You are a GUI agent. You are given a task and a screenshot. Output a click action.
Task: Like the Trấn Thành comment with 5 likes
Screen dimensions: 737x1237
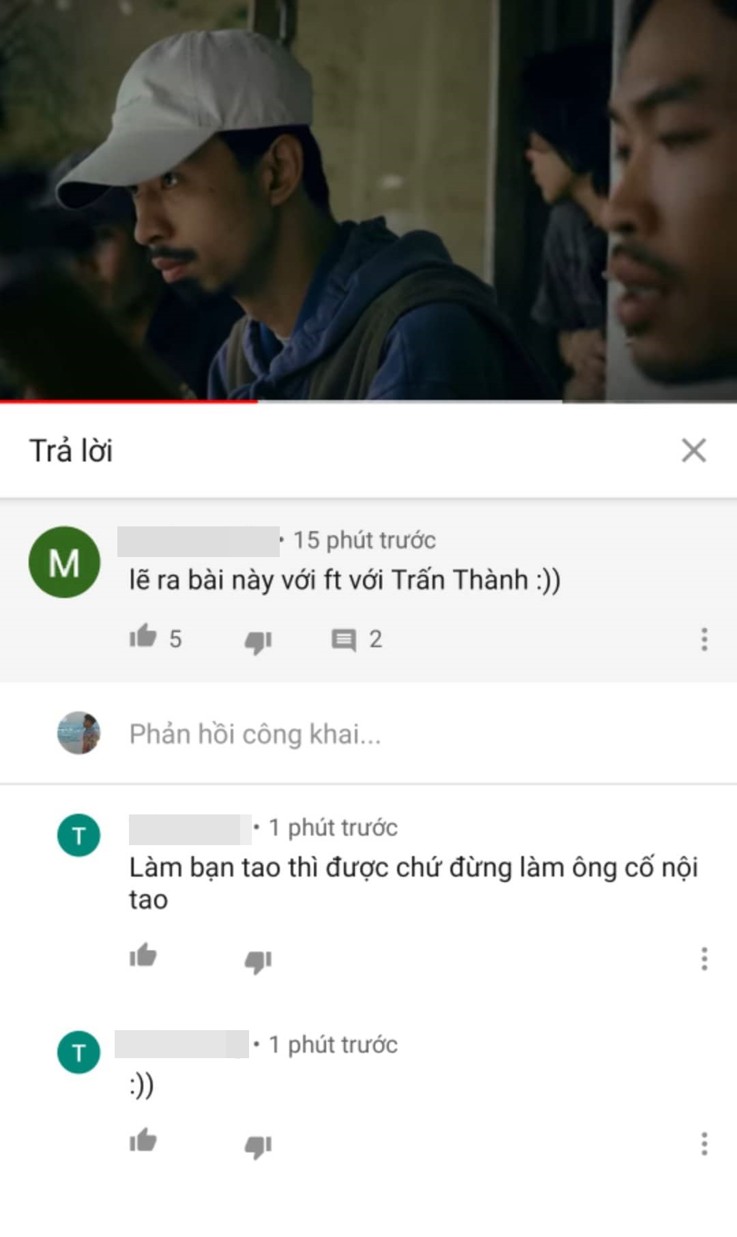pyautogui.click(x=143, y=636)
